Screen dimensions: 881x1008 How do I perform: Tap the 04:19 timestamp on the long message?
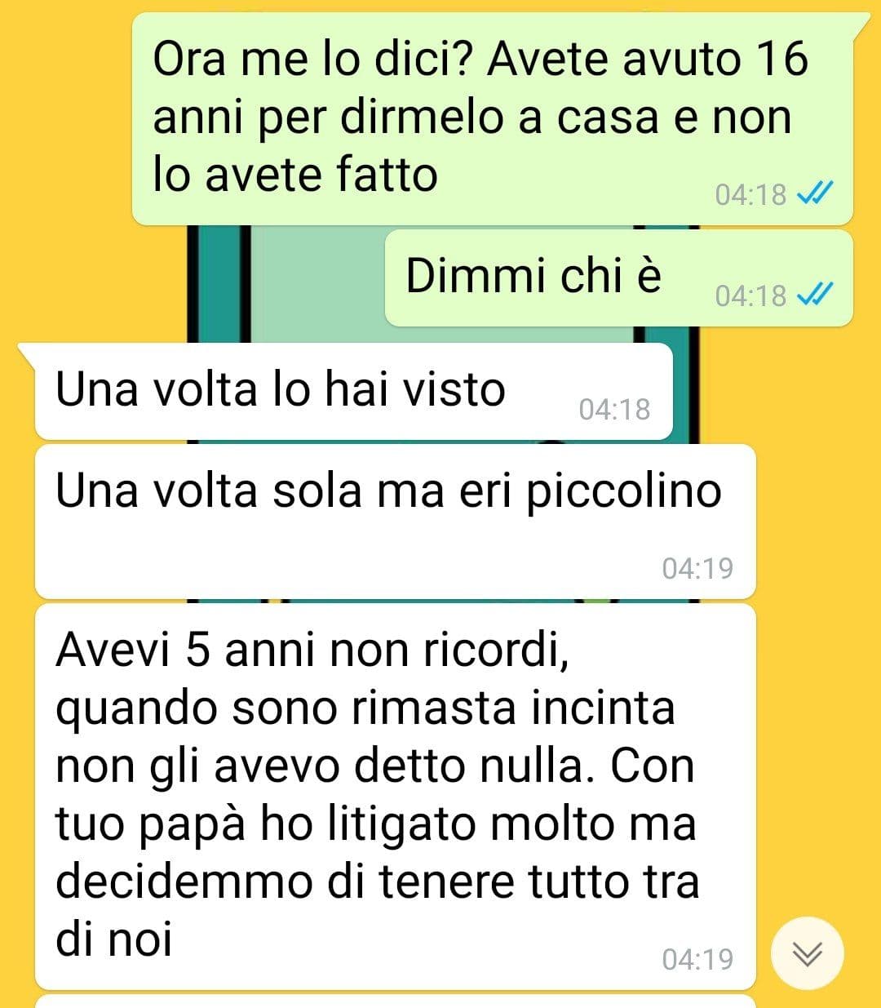[697, 959]
